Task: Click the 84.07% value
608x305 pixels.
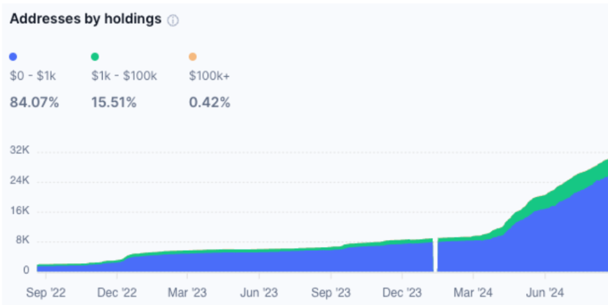Action: click(34, 103)
